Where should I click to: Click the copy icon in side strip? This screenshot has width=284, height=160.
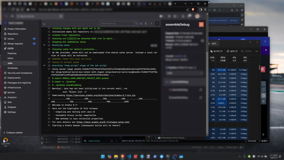(x=263, y=90)
